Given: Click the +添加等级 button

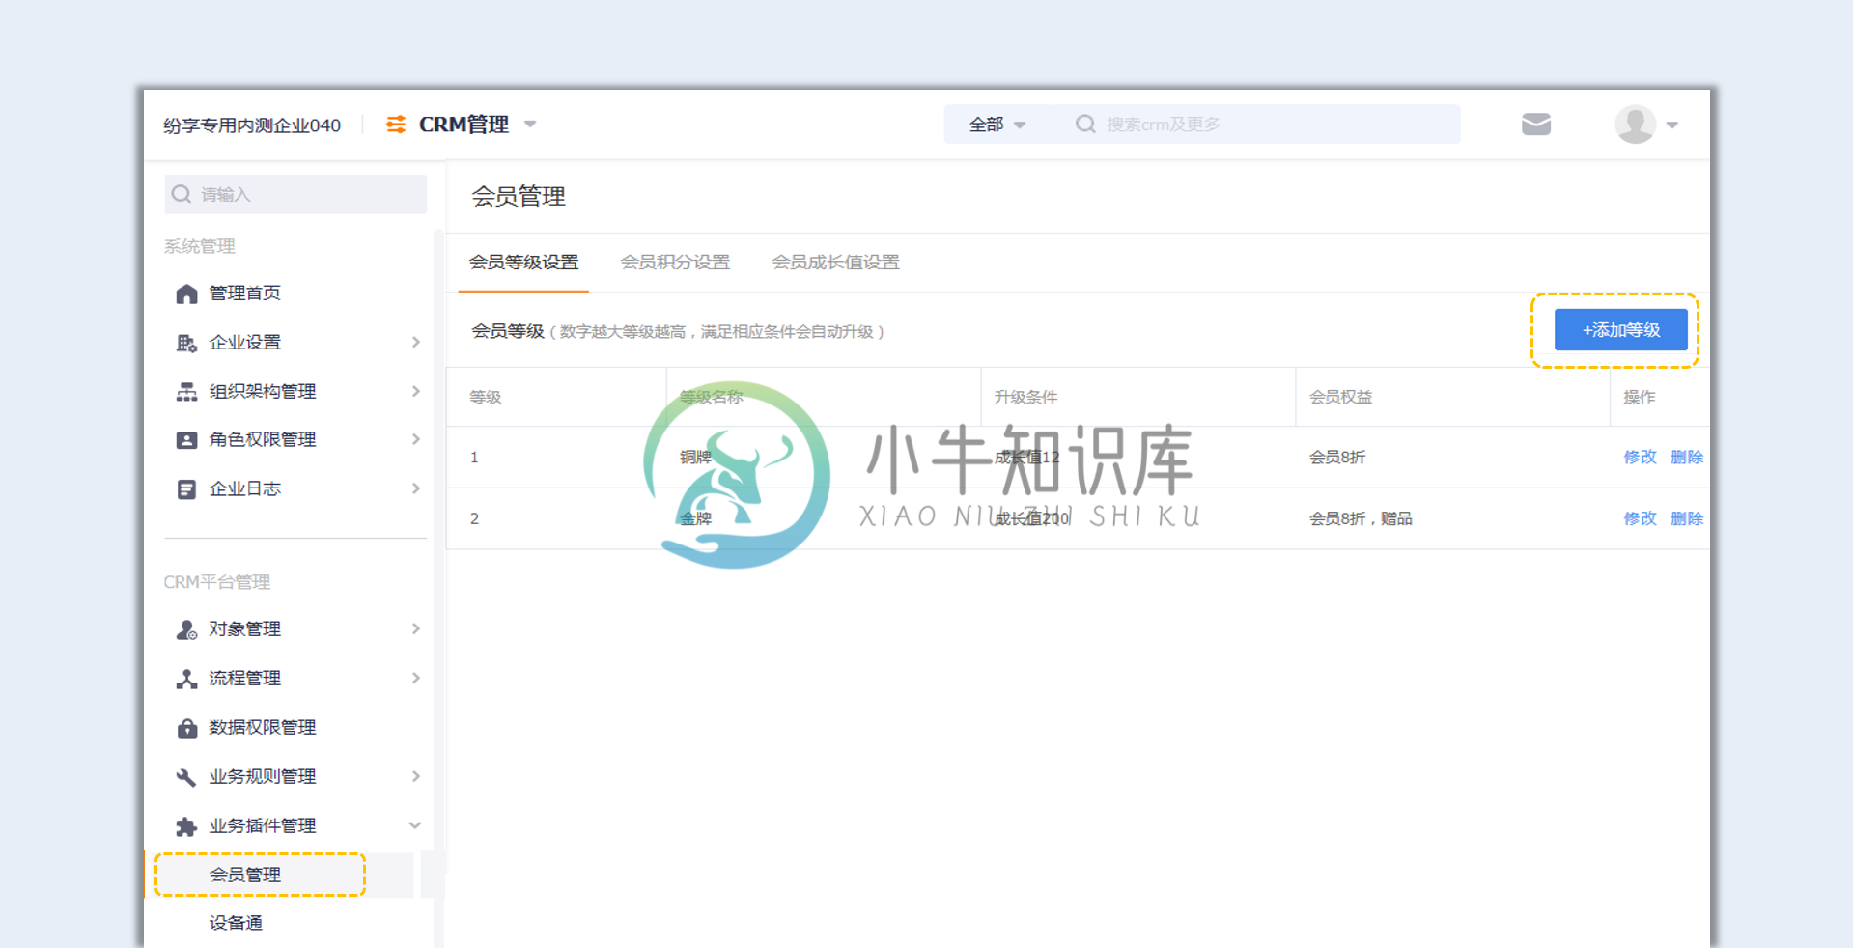Looking at the screenshot, I should pyautogui.click(x=1620, y=330).
